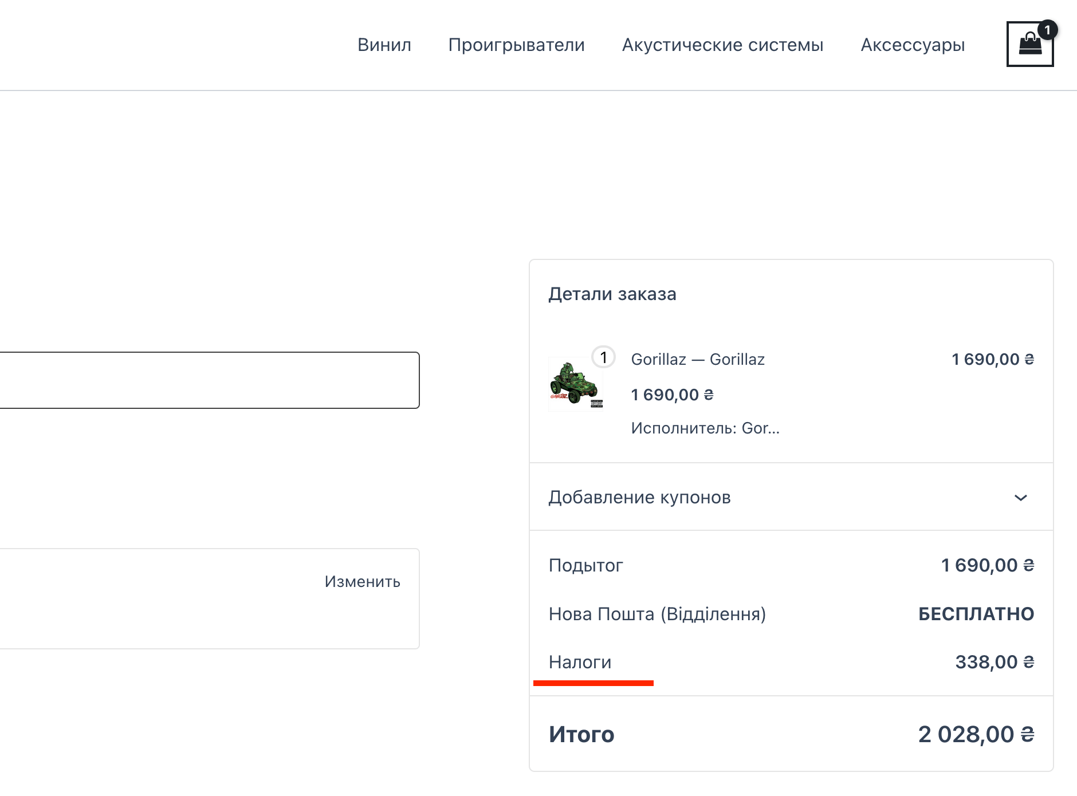This screenshot has height=796, width=1077.
Task: Select the Итого total amount 2 028,00
Action: [976, 734]
